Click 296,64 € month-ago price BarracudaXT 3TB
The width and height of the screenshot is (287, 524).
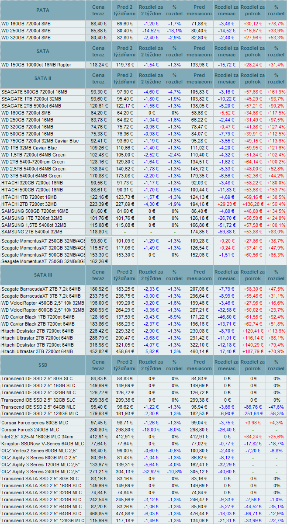[199, 296]
